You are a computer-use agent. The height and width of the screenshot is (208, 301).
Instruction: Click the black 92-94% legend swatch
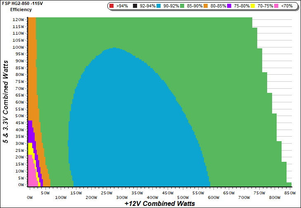pos(135,6)
